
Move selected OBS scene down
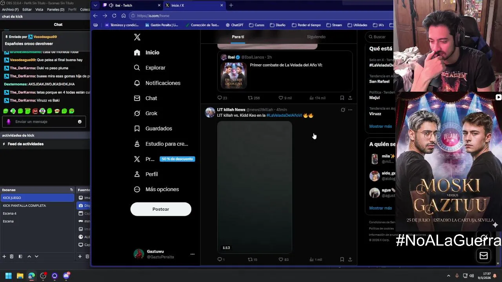click(x=36, y=257)
